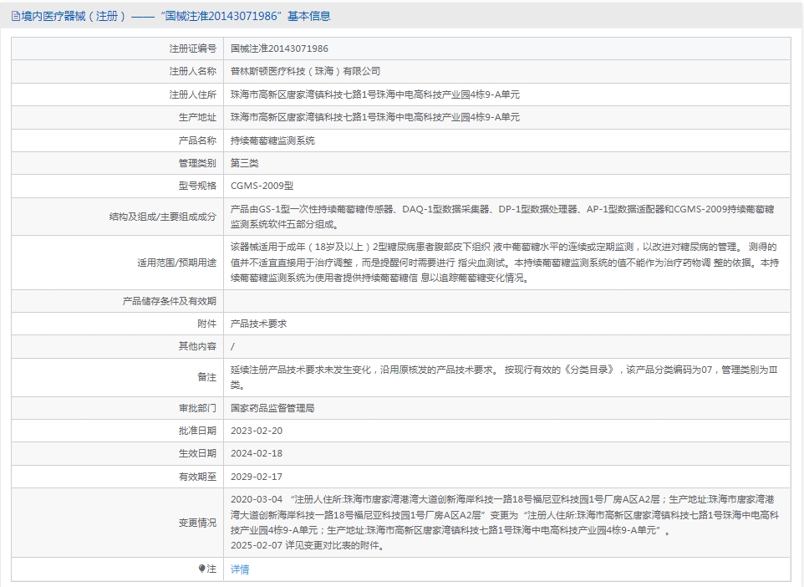Click the address value in 生产地址 row
Screen dimensions: 804x587
[375, 117]
